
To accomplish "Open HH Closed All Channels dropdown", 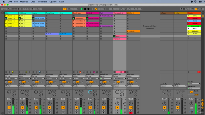I will (x=25, y=78).
